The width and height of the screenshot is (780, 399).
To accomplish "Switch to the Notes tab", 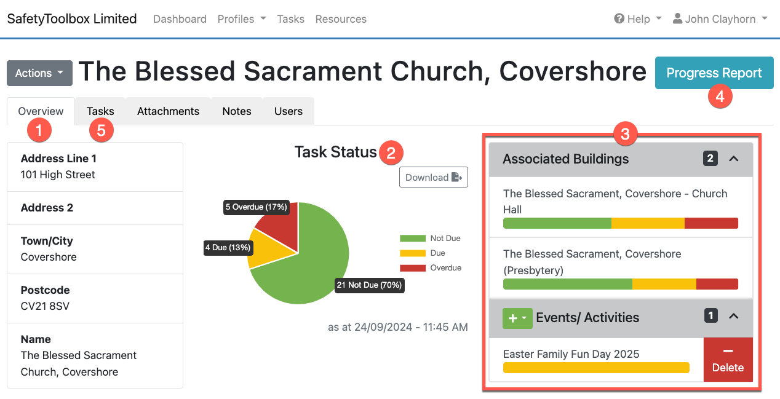I will (237, 111).
